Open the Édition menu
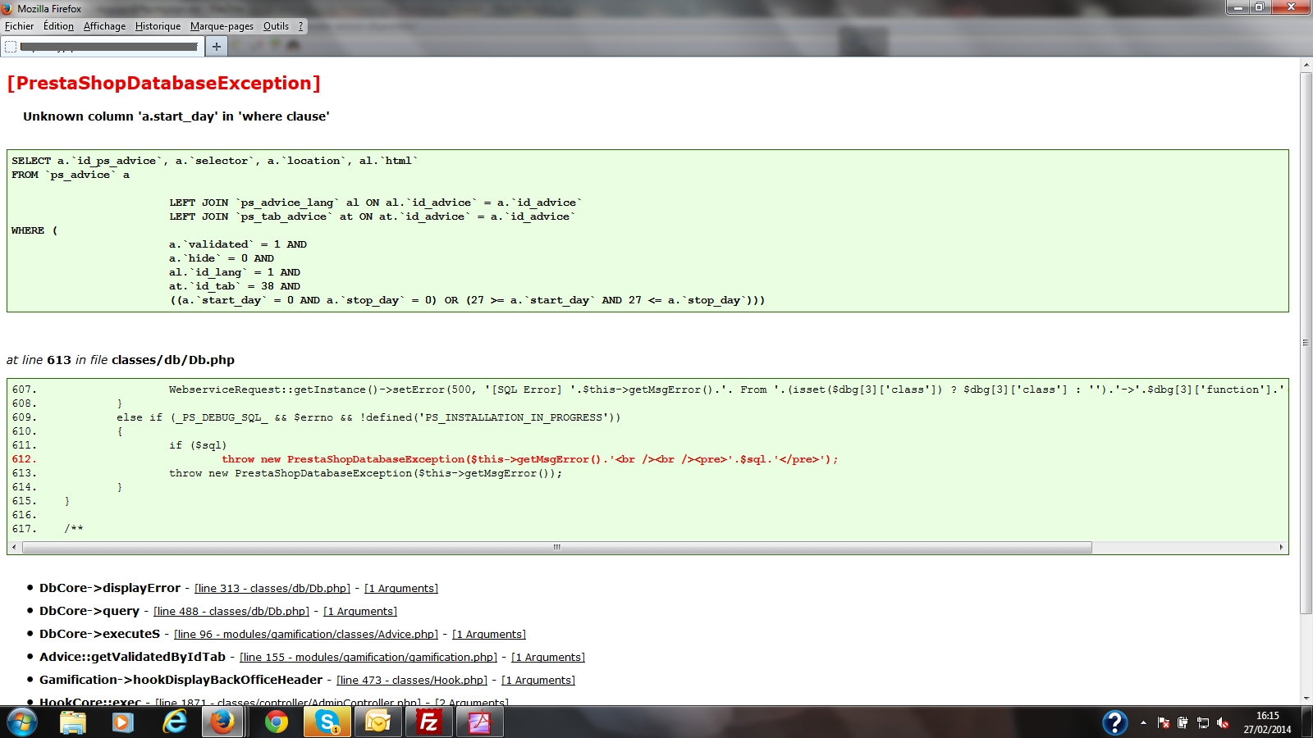 click(x=58, y=26)
